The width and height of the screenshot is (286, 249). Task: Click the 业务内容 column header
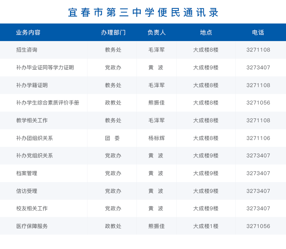[x=28, y=33]
